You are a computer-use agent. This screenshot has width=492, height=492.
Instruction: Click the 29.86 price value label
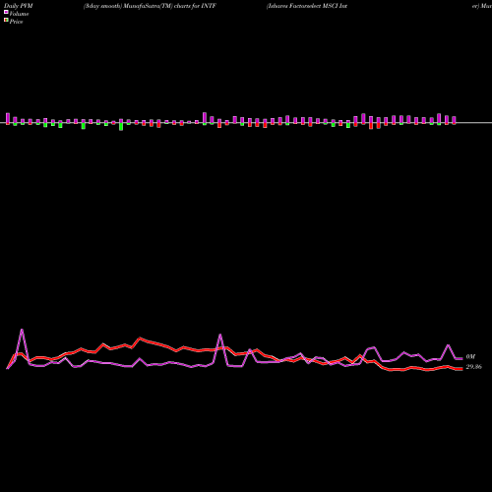point(473,367)
